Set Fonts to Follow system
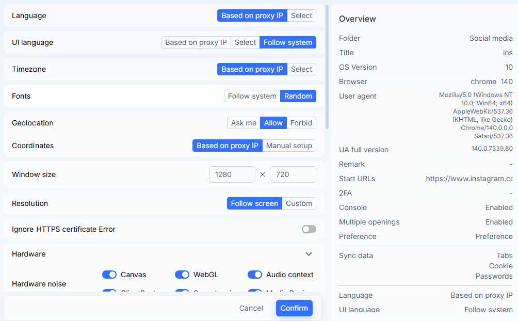 point(252,96)
